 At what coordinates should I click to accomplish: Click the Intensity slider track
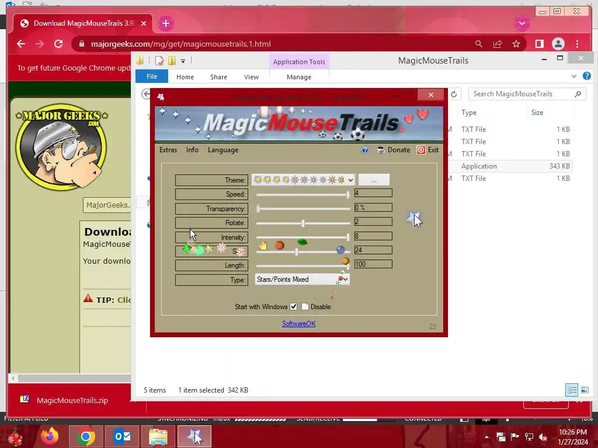(303, 237)
